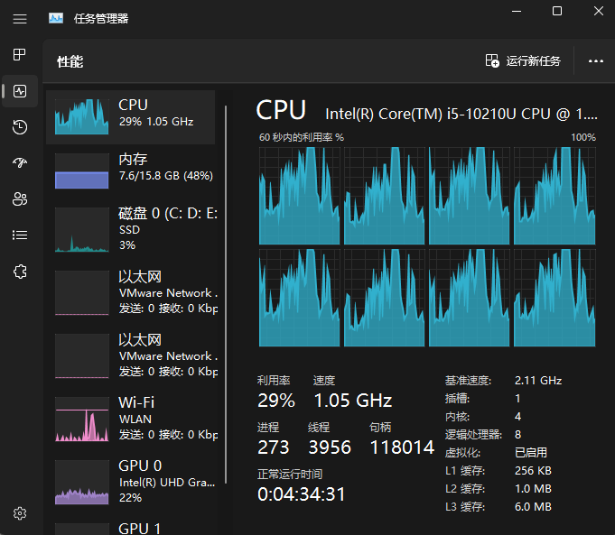The image size is (615, 535).
Task: Select the Wi-Fi WLAN entry
Action: (x=130, y=419)
